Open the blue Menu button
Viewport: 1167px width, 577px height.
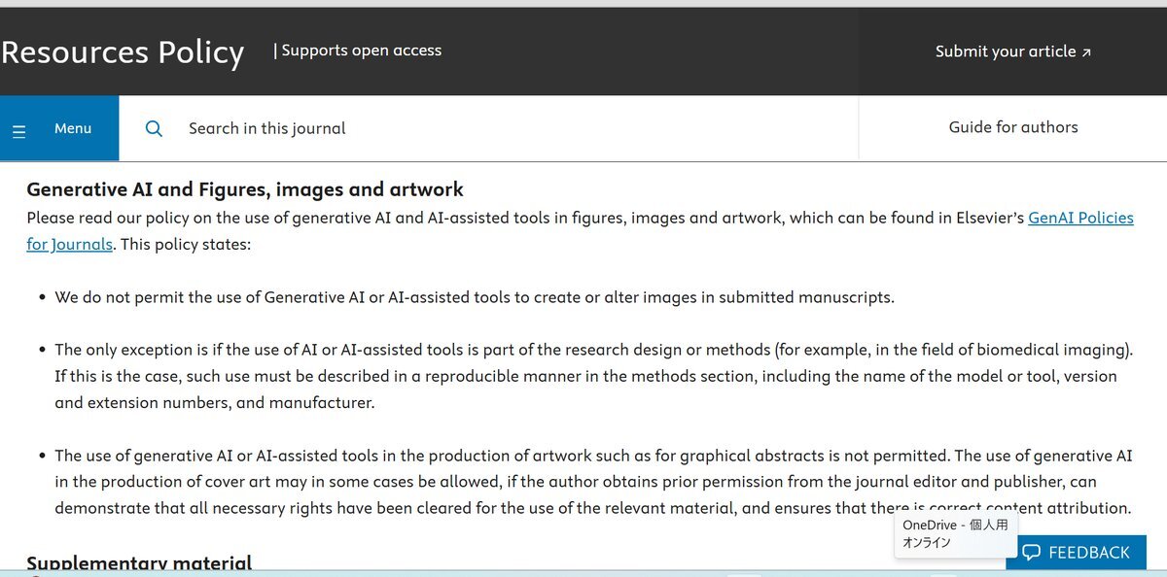point(59,128)
